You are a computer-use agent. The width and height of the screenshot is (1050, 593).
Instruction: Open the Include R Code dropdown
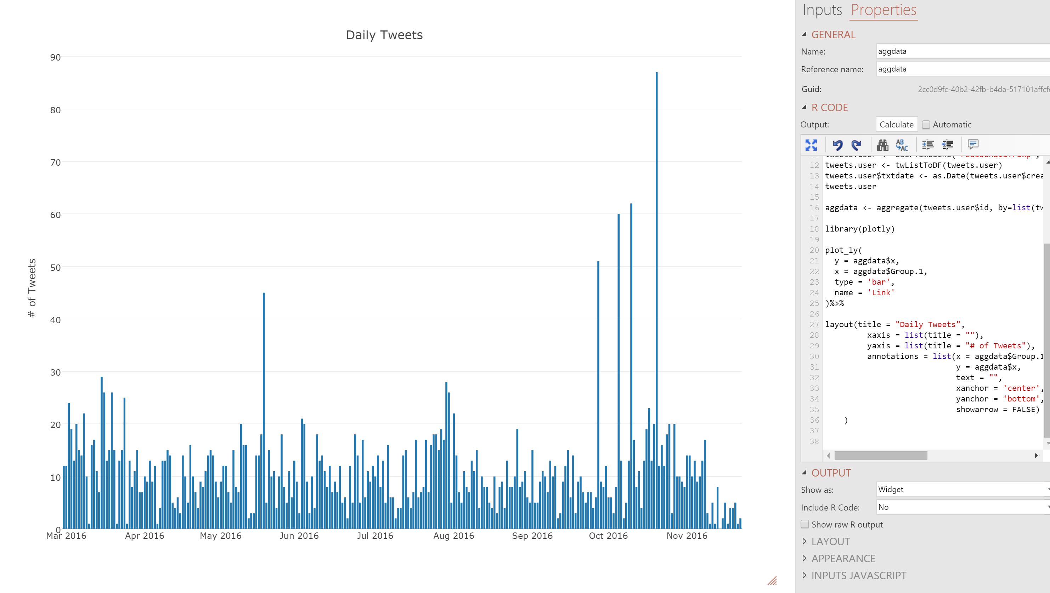963,507
